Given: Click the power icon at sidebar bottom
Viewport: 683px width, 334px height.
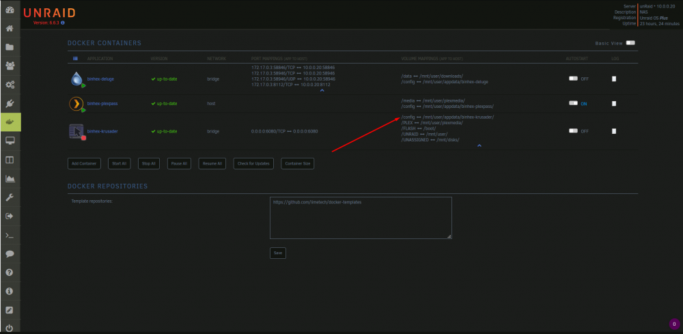Looking at the screenshot, I should 10,329.
